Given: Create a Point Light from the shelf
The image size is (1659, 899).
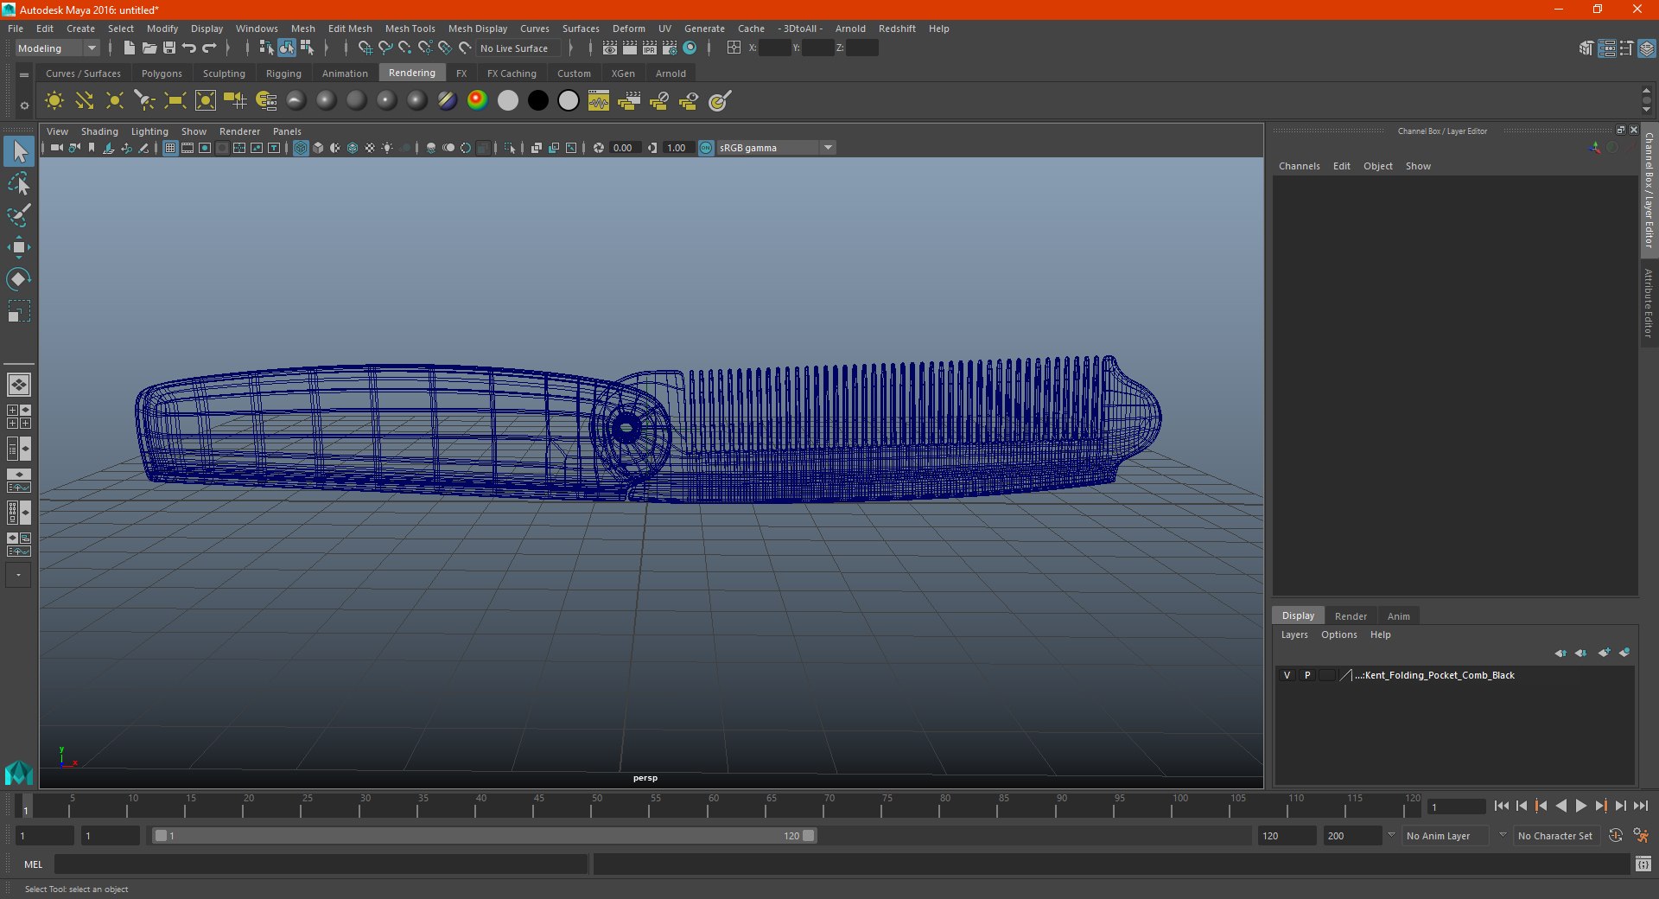Looking at the screenshot, I should click(x=114, y=101).
